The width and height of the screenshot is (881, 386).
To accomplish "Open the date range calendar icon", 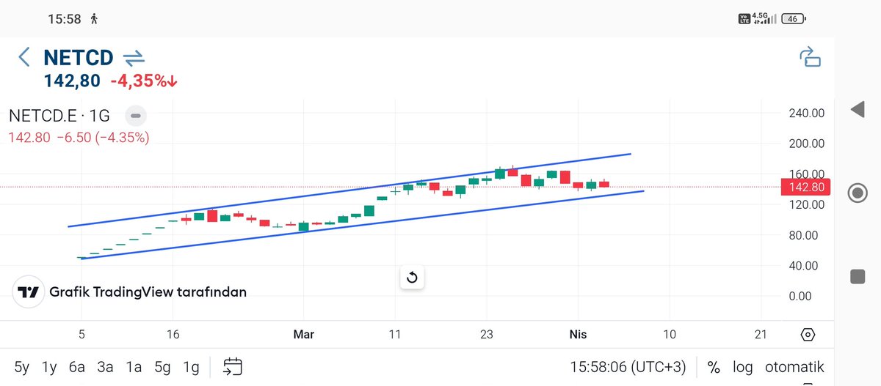I will [233, 366].
